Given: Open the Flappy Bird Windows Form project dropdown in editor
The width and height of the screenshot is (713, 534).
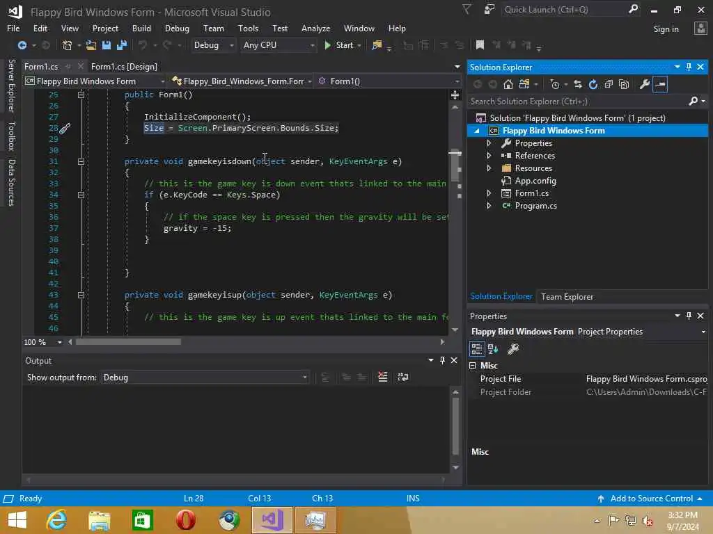Looking at the screenshot, I should [95, 81].
